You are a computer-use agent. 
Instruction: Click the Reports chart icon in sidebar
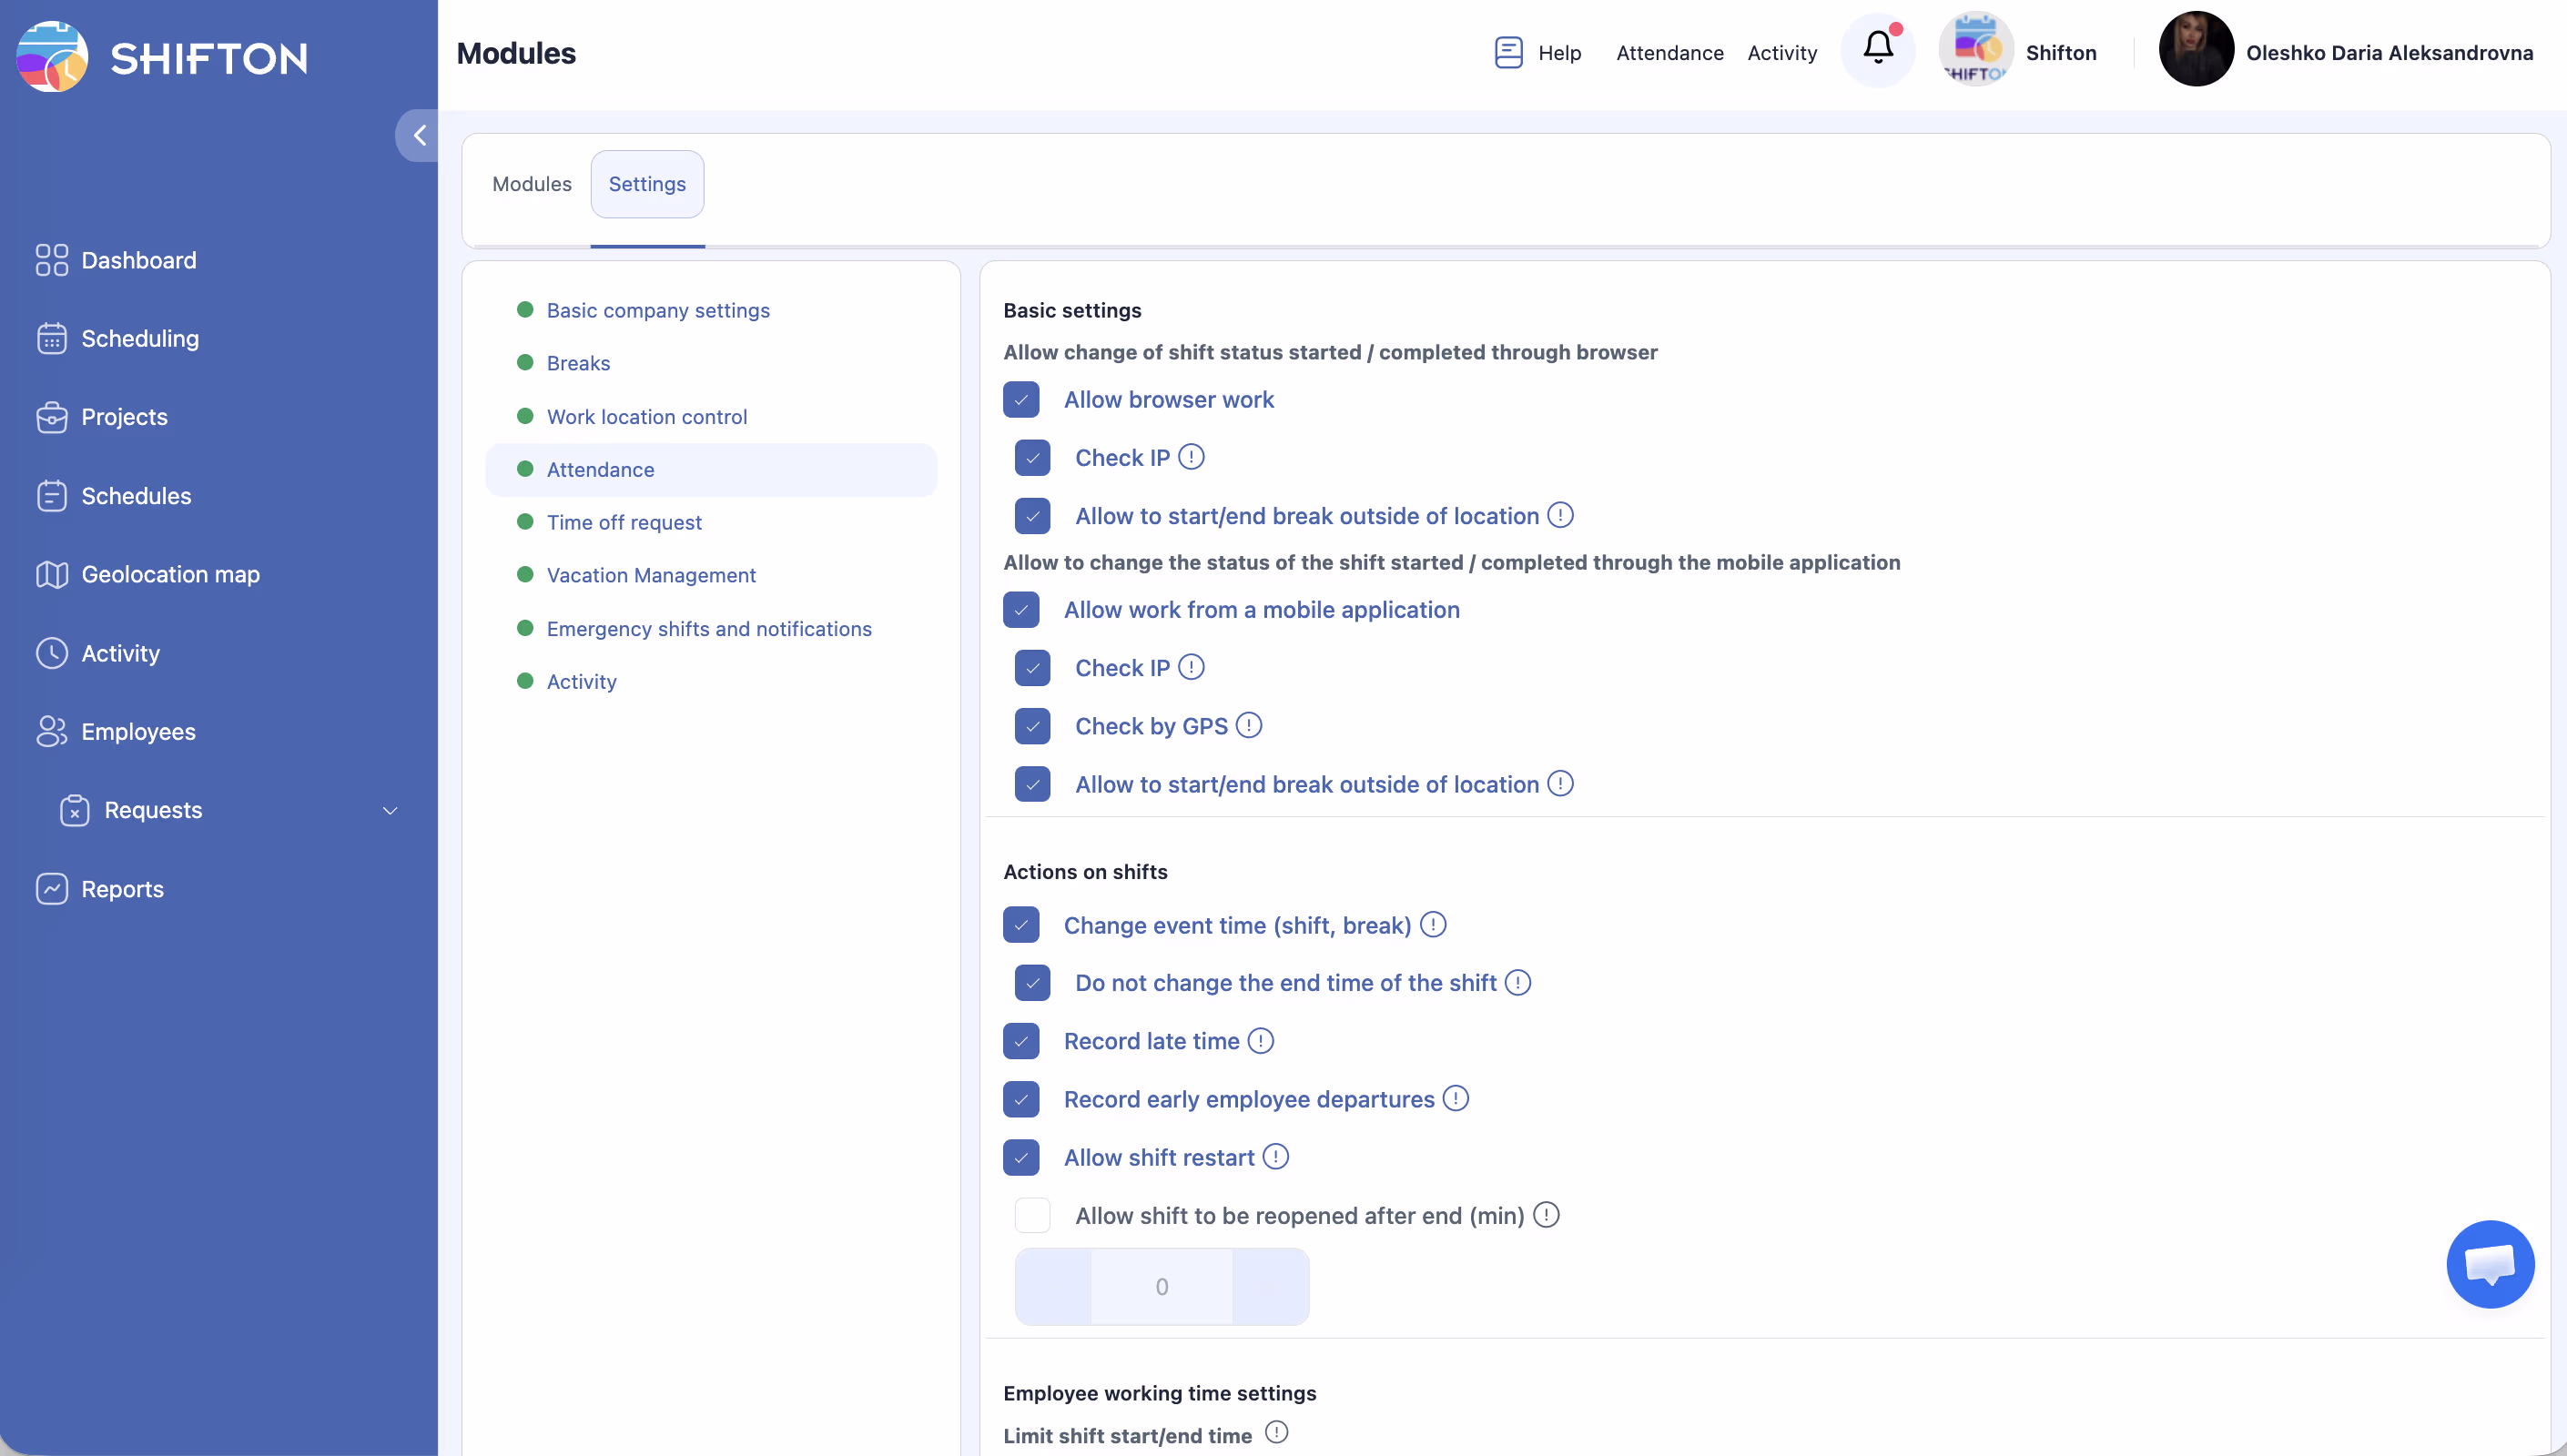[x=52, y=889]
